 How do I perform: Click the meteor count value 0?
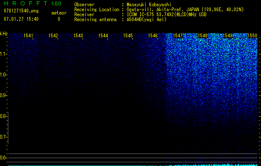[59, 19]
